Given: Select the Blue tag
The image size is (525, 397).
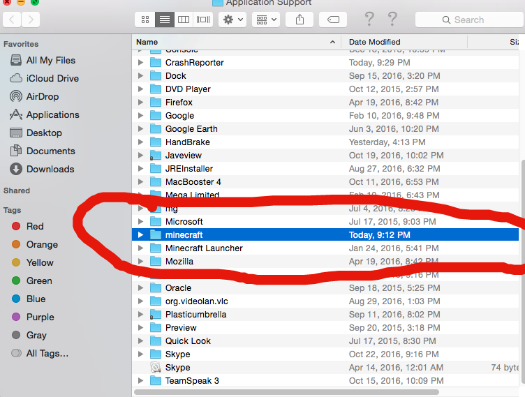Looking at the screenshot, I should pyautogui.click(x=29, y=299).
